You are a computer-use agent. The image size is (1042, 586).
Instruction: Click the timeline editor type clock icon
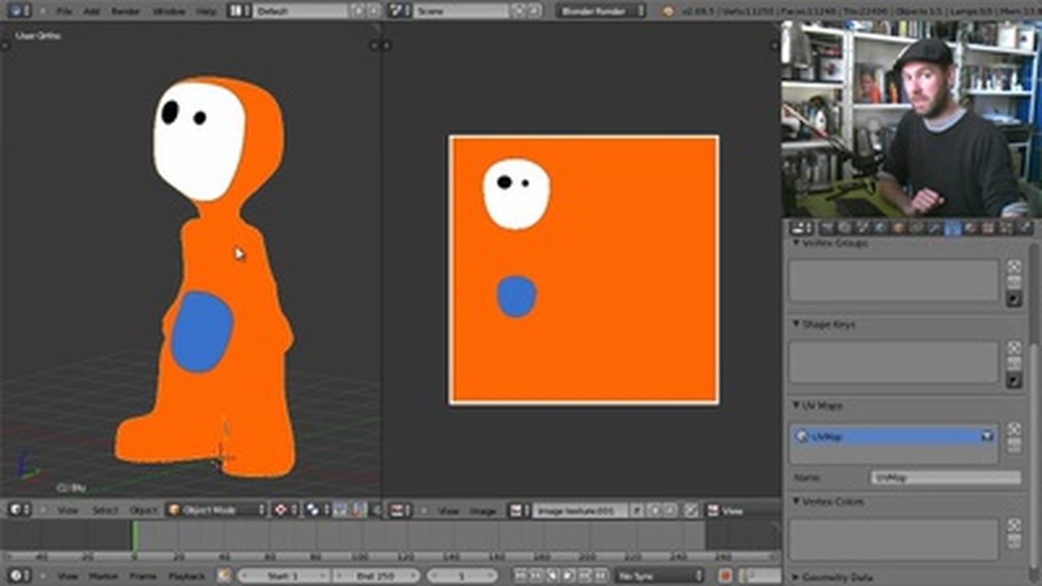click(x=16, y=575)
